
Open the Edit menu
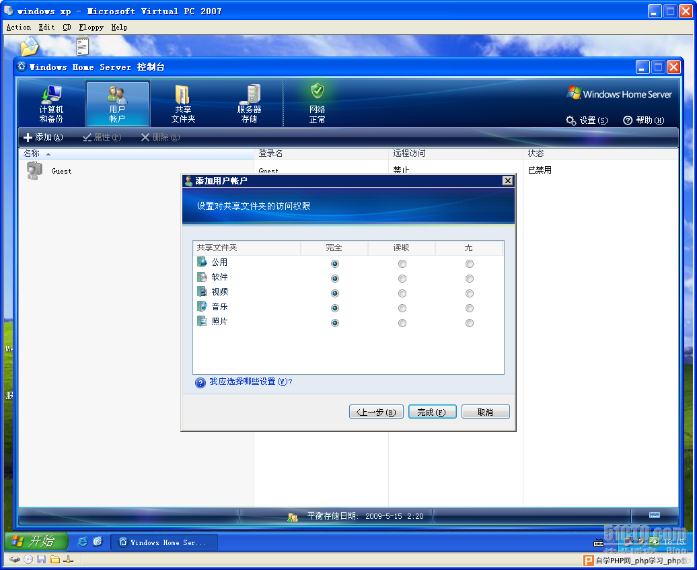pyautogui.click(x=46, y=27)
